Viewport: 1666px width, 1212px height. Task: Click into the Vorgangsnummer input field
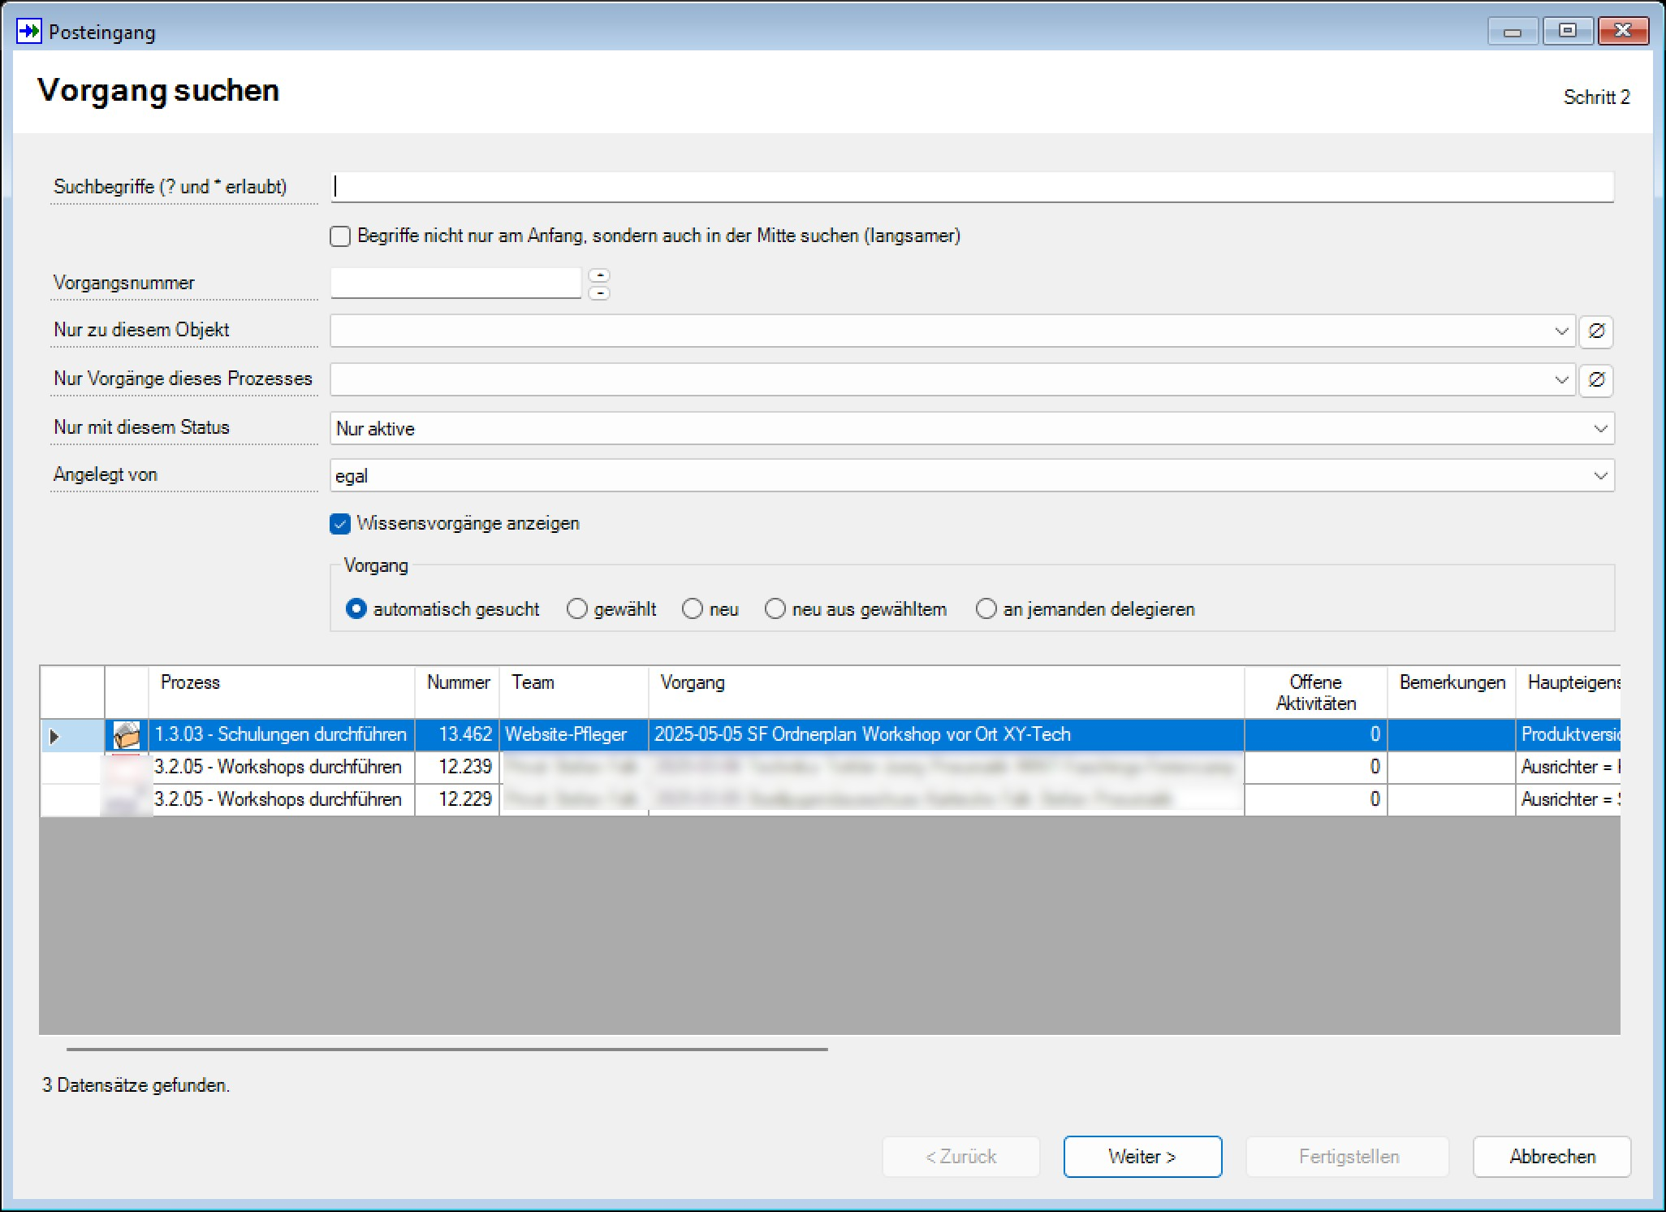point(455,284)
